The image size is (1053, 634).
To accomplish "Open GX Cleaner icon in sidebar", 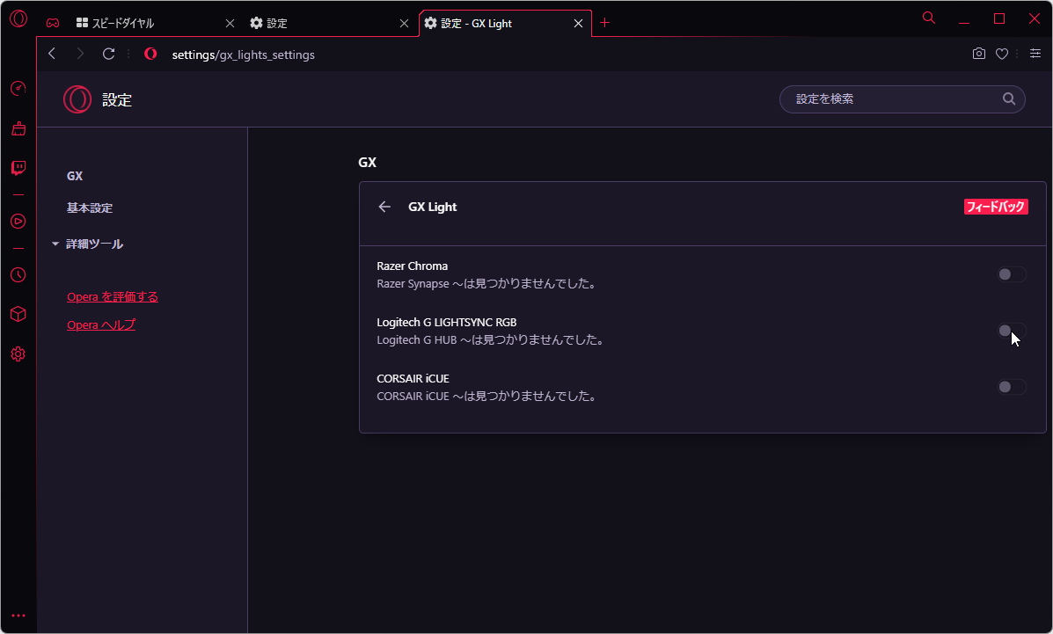I will tap(18, 128).
